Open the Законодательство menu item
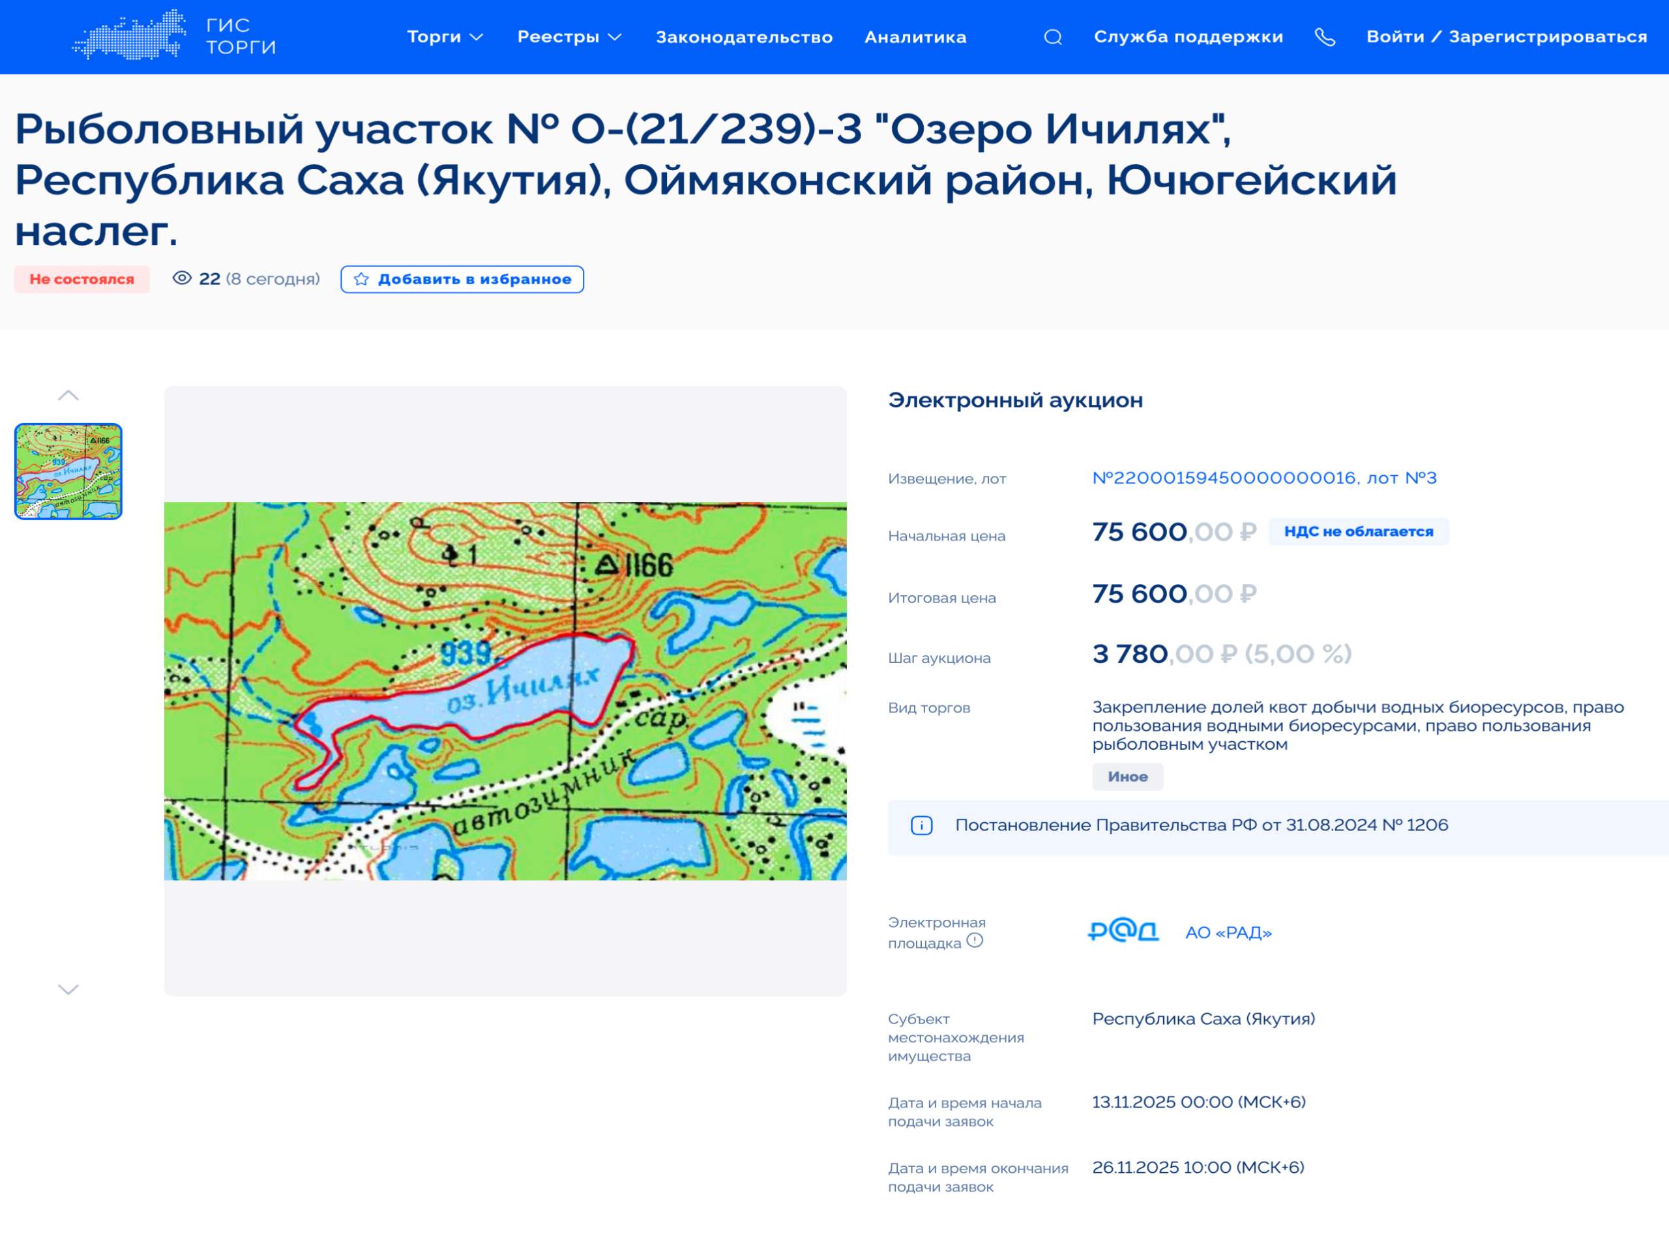Viewport: 1669px width, 1251px height. click(744, 37)
